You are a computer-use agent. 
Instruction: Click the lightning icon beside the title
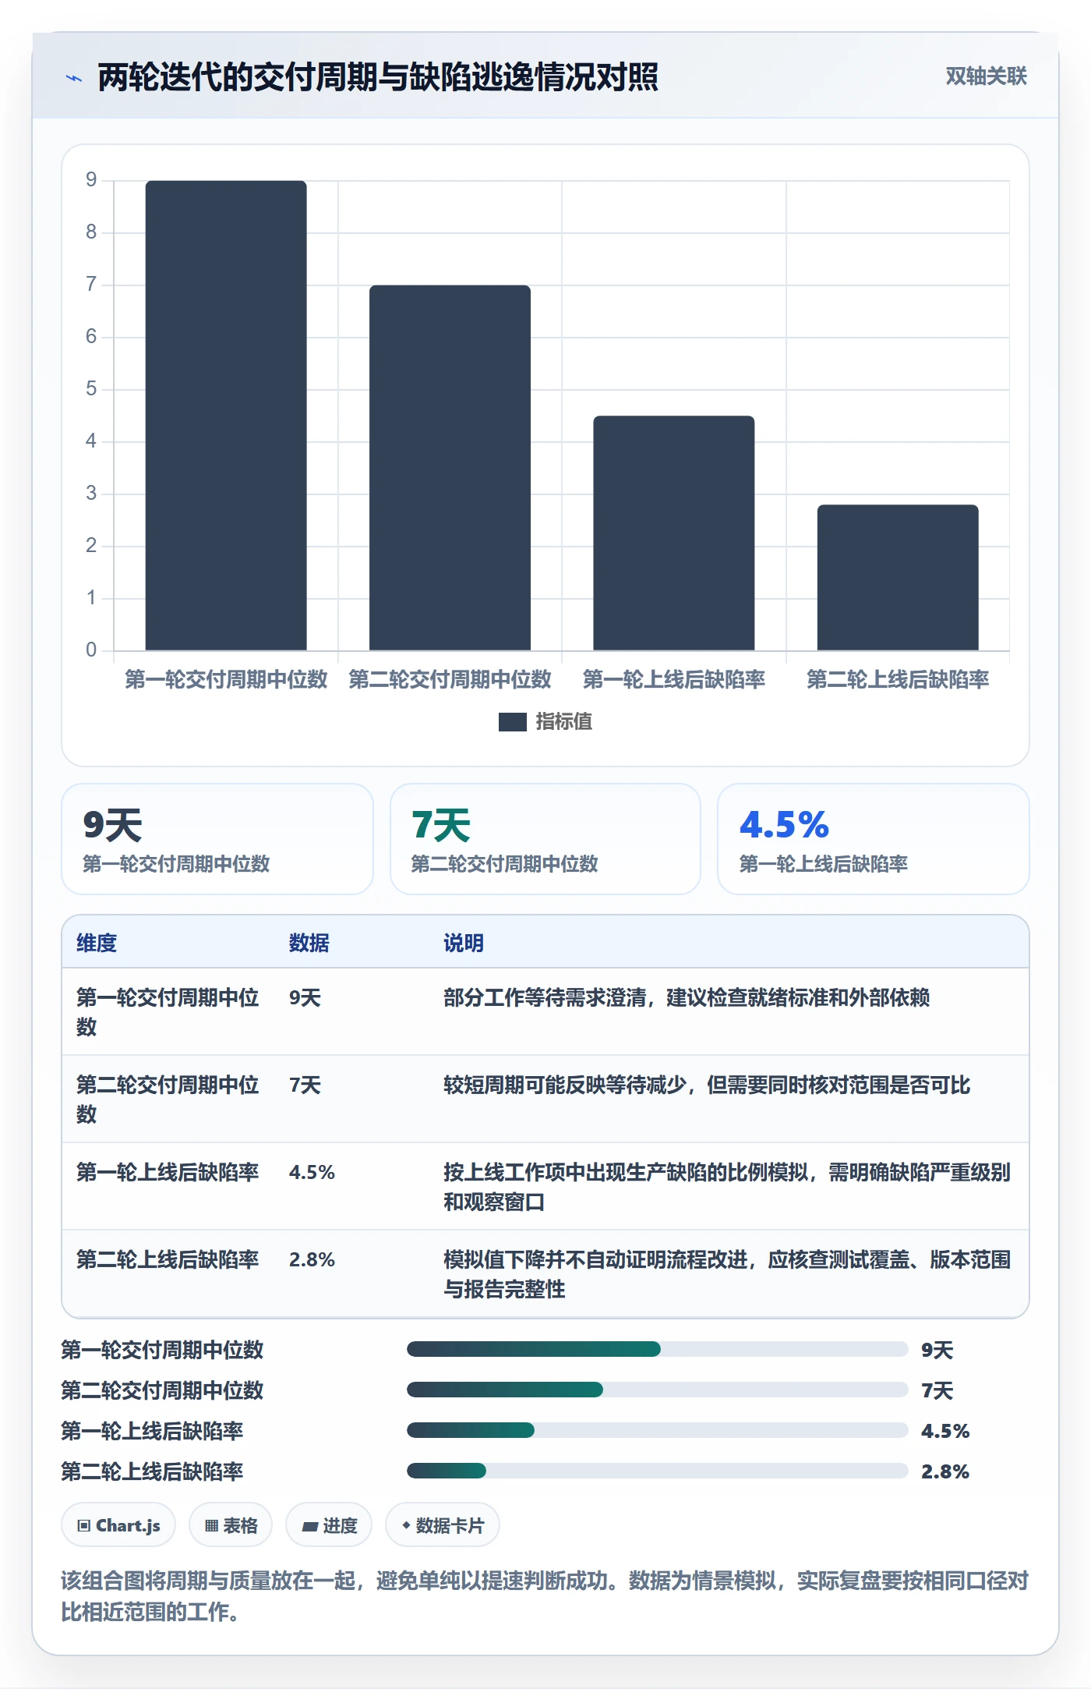[x=74, y=78]
